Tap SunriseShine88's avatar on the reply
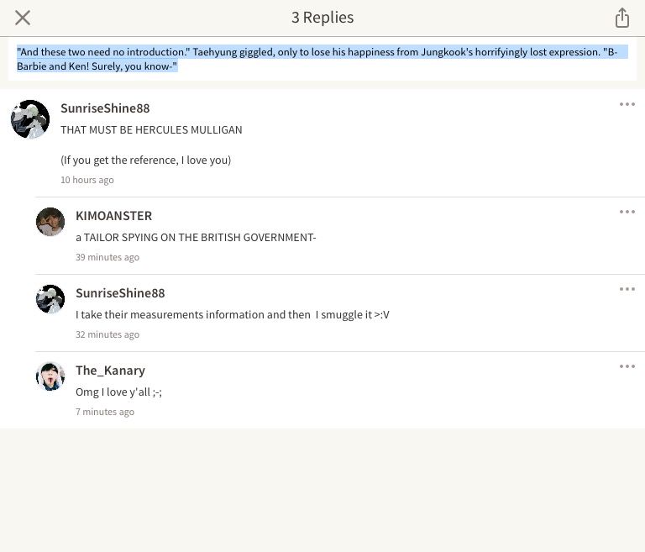Viewport: 645px width, 552px height. click(x=50, y=299)
